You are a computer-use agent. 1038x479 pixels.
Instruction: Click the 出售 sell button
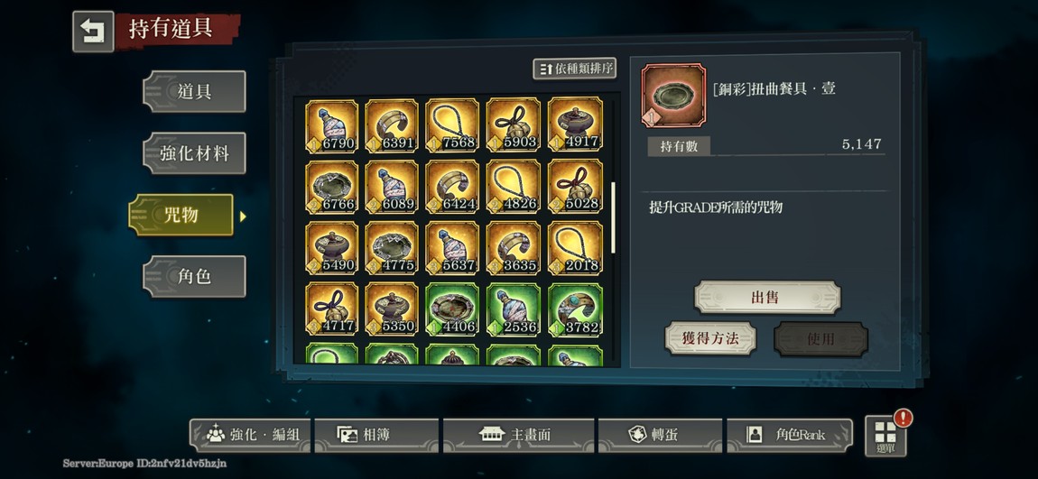pos(767,297)
